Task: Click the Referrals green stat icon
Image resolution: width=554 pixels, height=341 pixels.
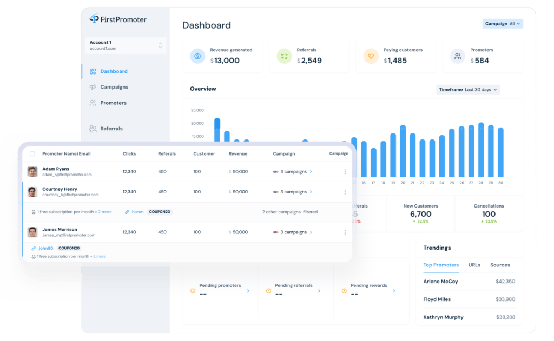Action: 284,56
